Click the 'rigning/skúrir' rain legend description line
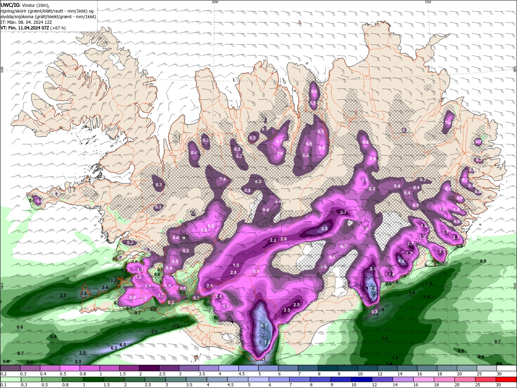This screenshot has height=388, width=517. [x=47, y=11]
